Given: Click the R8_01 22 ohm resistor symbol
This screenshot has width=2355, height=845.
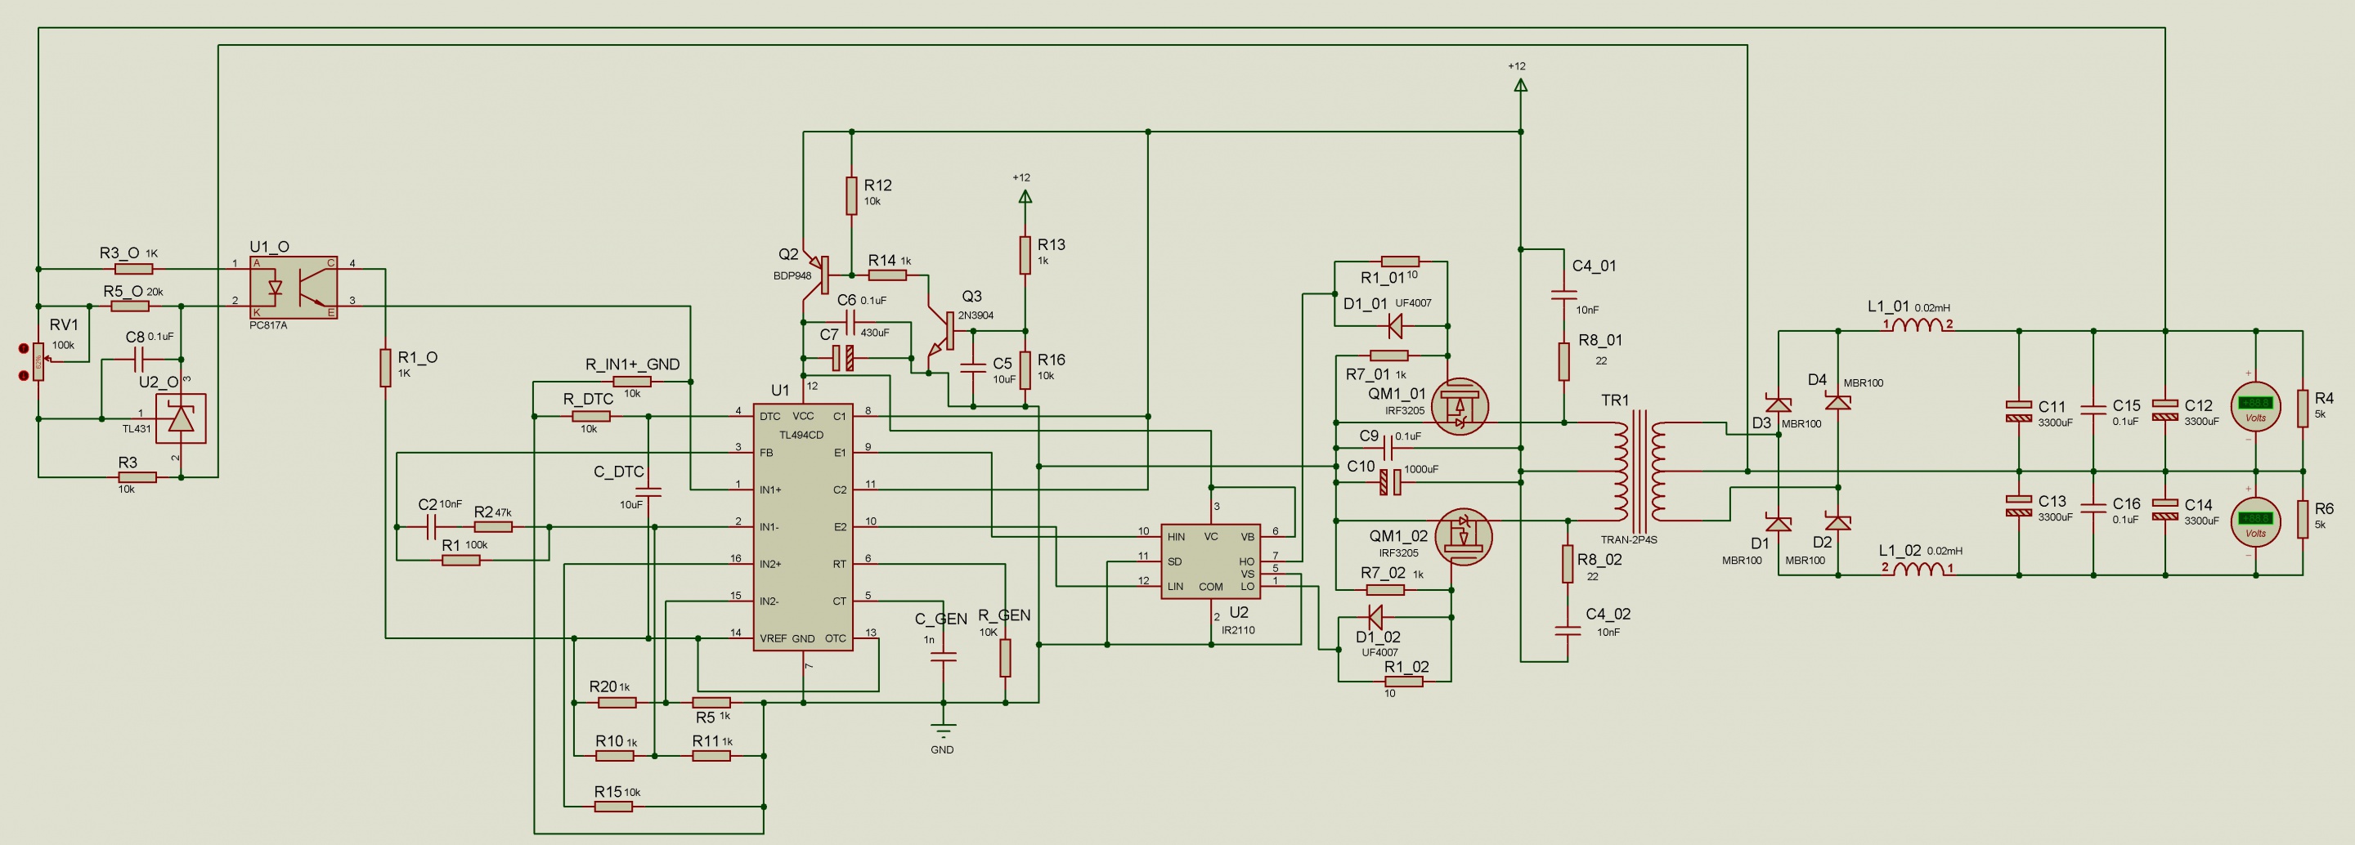Looking at the screenshot, I should [1564, 362].
